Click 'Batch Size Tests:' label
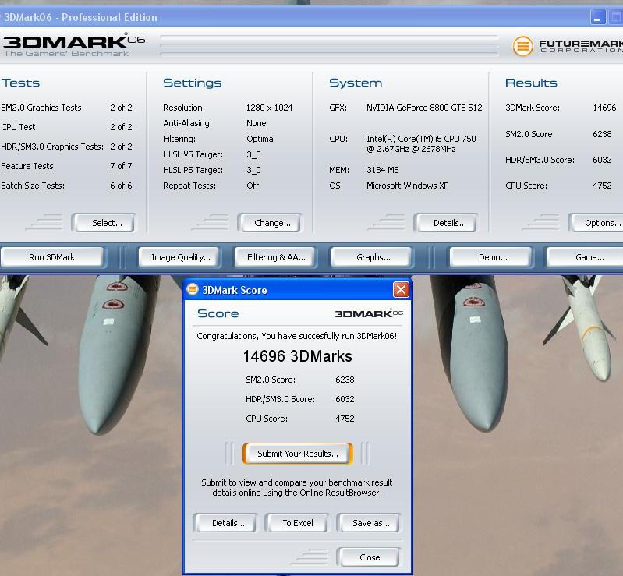The height and width of the screenshot is (576, 623). point(33,186)
